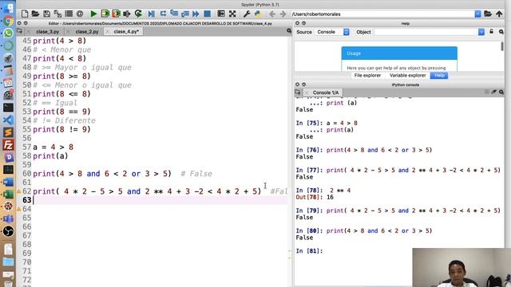Click the console pen icon
Image resolution: width=511 pixels, height=287 pixels.
coord(493,92)
